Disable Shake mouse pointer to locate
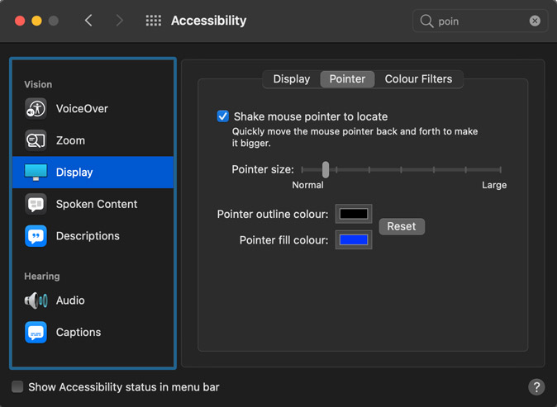557x407 pixels. pos(223,116)
